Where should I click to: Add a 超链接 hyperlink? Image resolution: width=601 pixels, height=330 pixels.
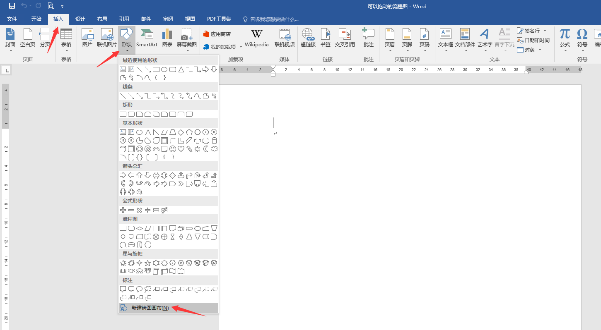[x=308, y=37]
